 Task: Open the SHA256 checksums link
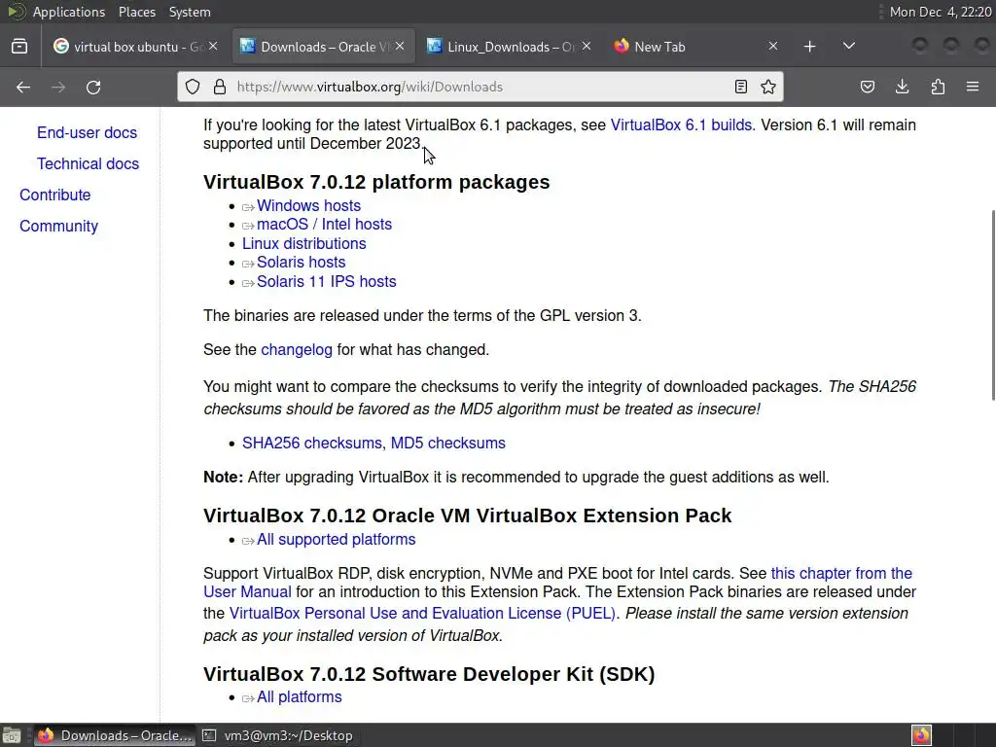coord(312,444)
